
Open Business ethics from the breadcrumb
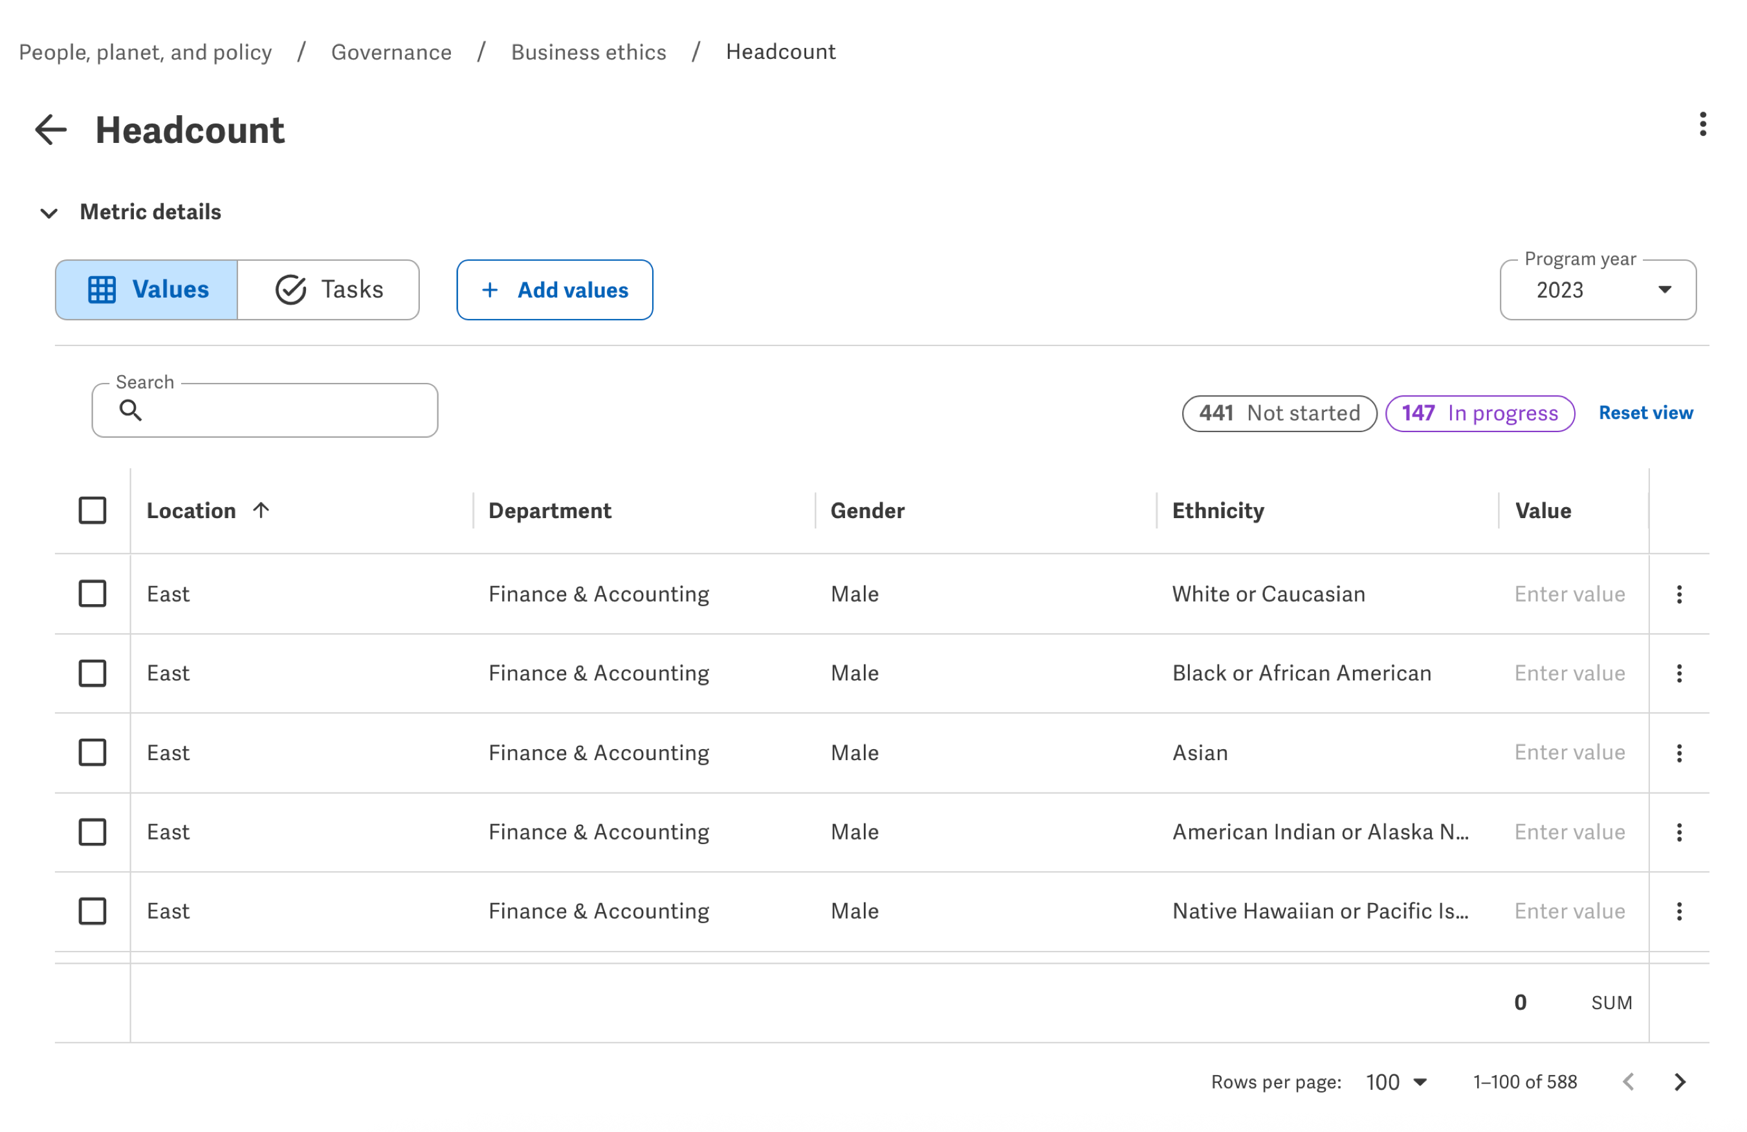point(588,51)
